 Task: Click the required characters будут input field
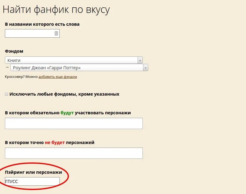pos(74,124)
